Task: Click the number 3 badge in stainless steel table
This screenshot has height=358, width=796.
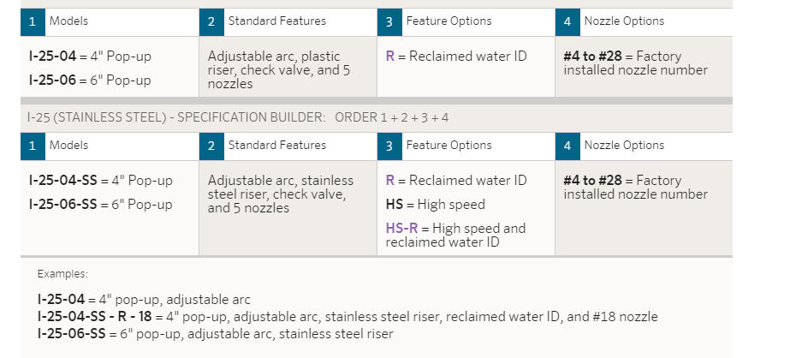Action: (x=389, y=146)
